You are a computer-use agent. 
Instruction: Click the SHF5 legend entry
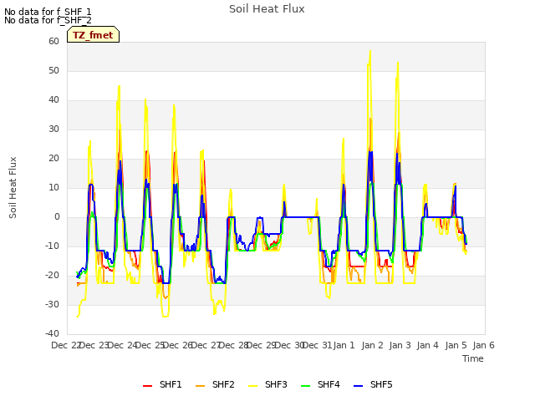[373, 385]
